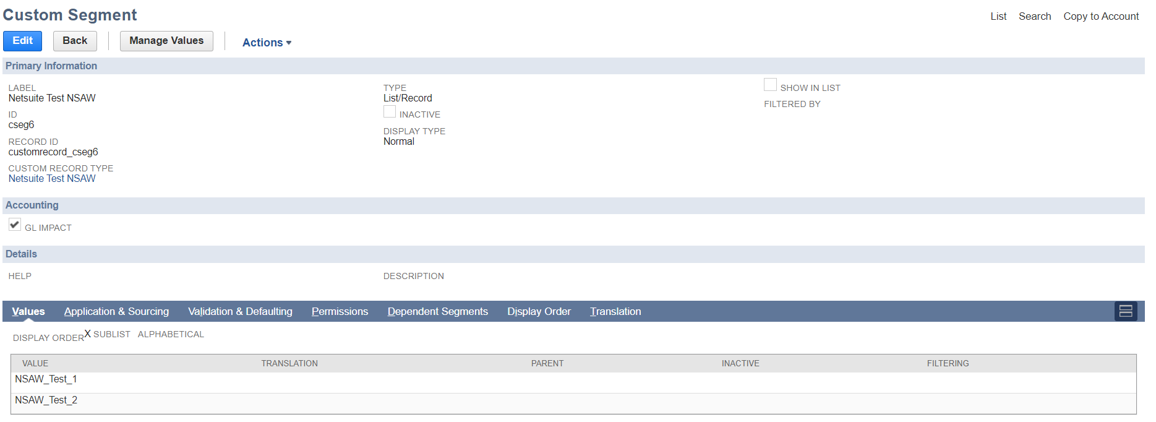
Task: Select the Display Order tab
Action: [539, 311]
